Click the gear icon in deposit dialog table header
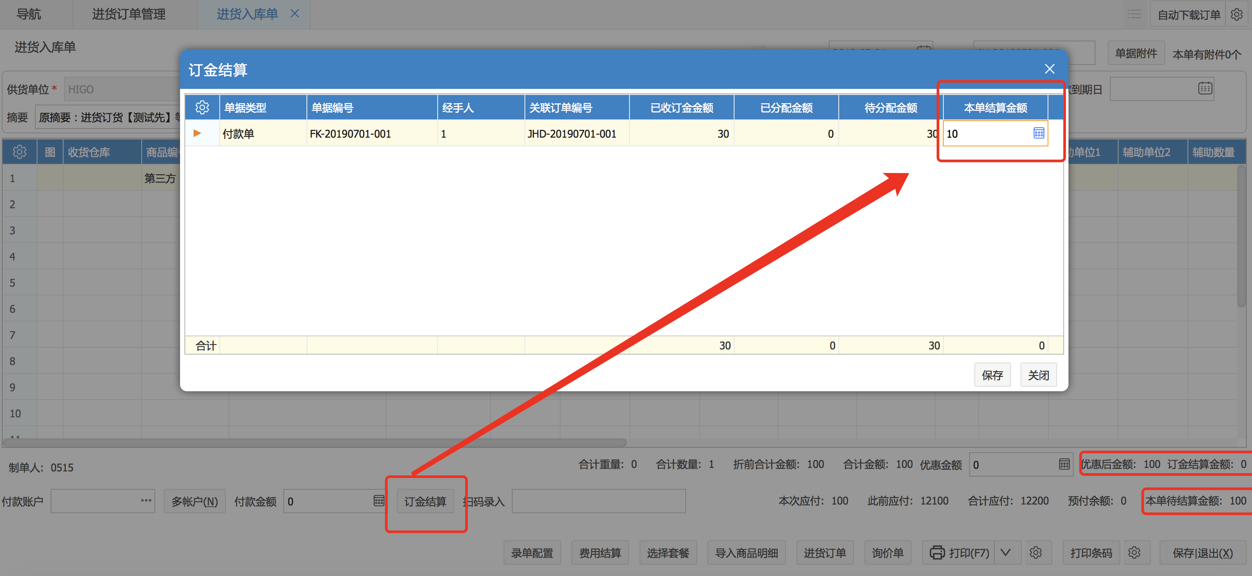1252x576 pixels. point(202,107)
